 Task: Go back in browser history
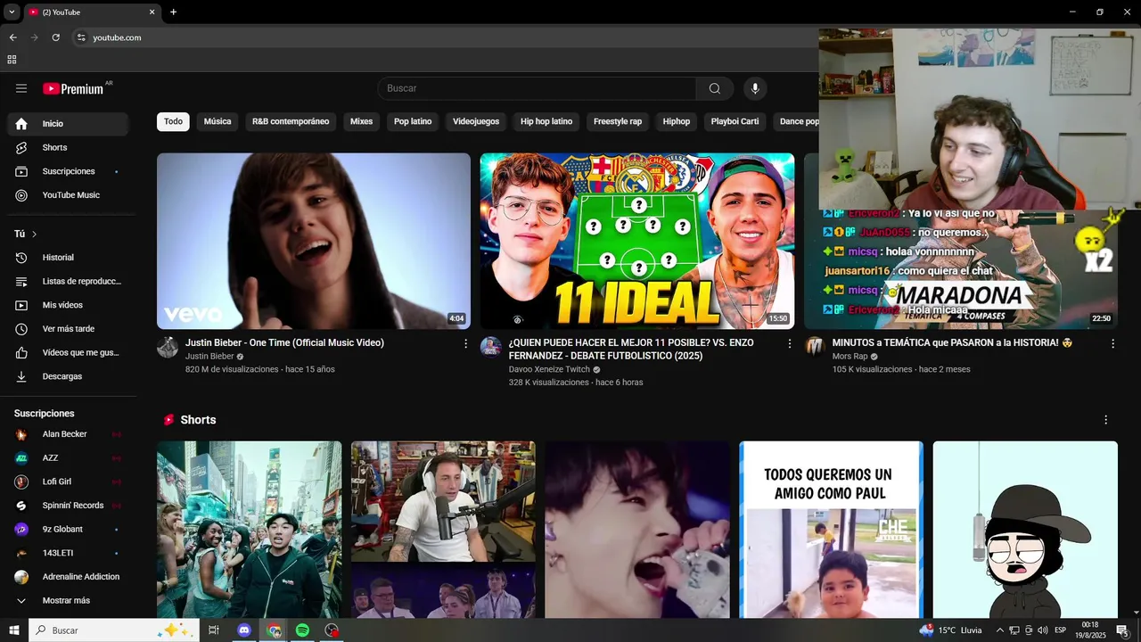pos(12,37)
